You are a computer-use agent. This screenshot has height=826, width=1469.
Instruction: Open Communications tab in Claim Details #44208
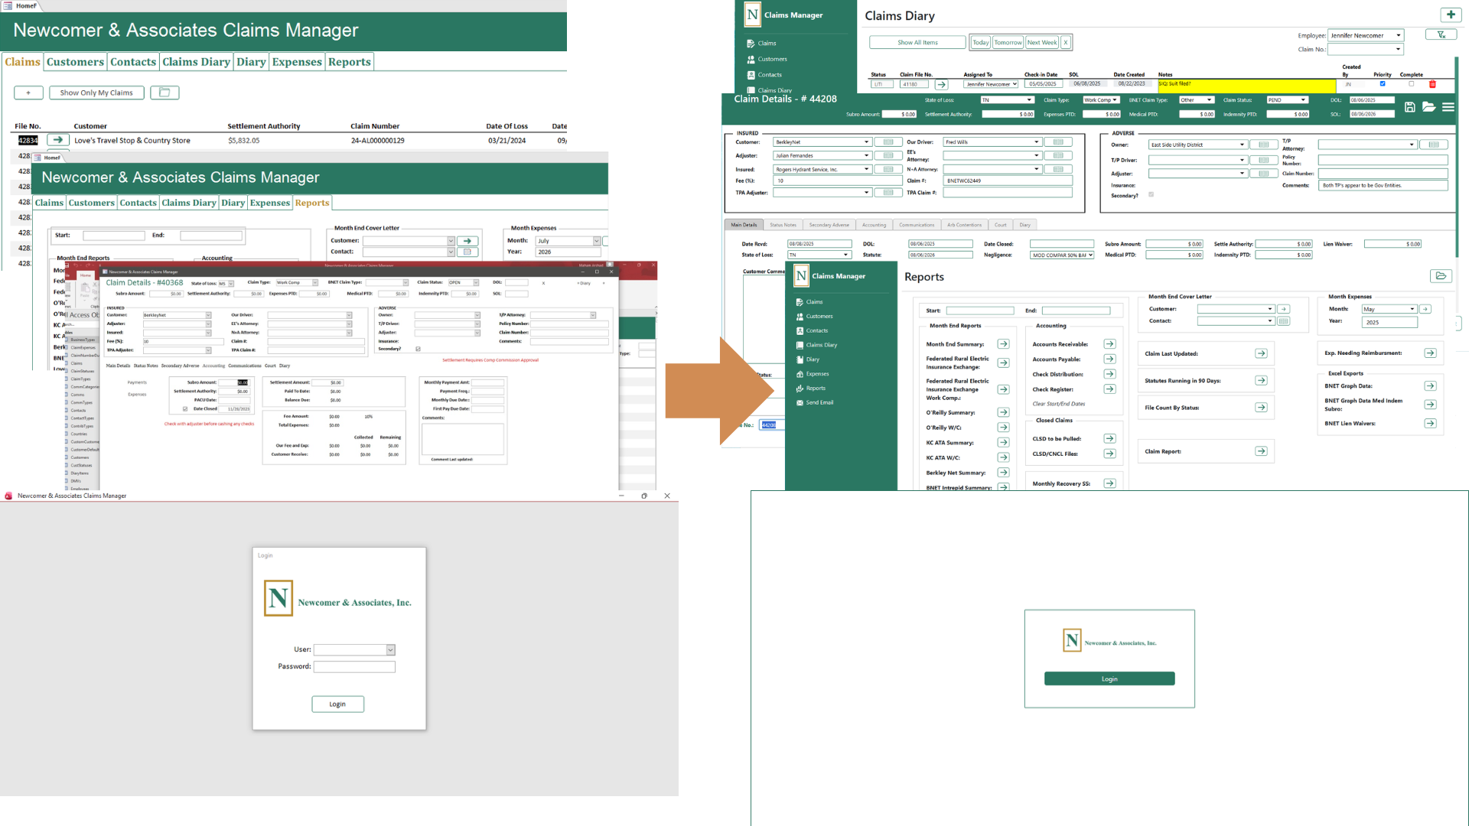tap(917, 225)
